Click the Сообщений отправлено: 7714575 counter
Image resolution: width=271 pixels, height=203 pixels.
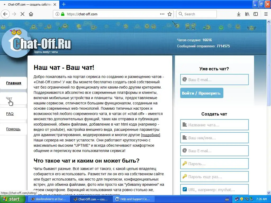pyautogui.click(x=203, y=46)
